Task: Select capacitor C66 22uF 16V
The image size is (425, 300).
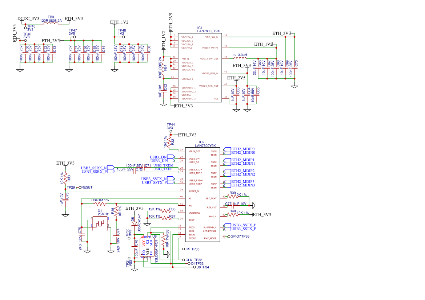Action: click(258, 68)
